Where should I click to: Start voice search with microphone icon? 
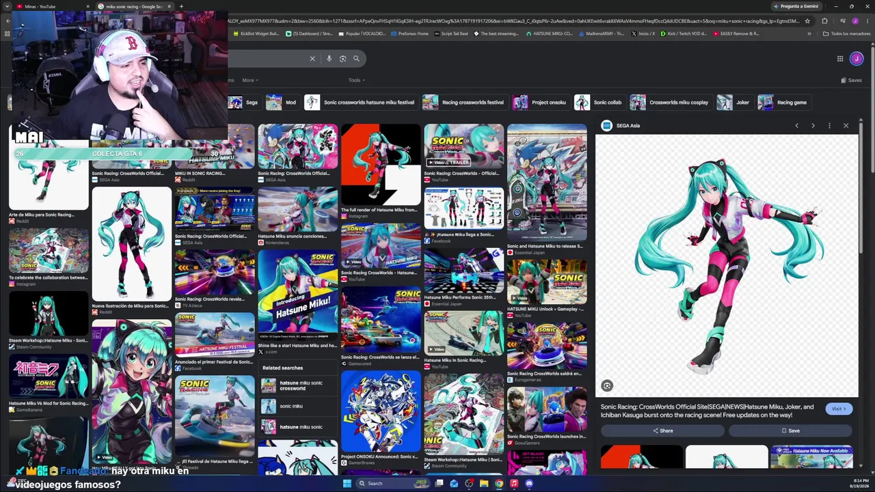coord(329,59)
